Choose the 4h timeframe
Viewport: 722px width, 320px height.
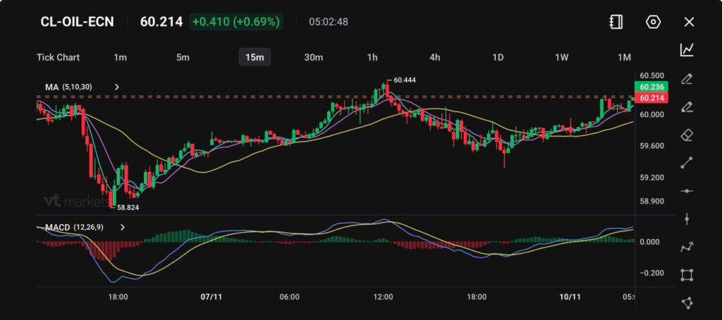[435, 57]
